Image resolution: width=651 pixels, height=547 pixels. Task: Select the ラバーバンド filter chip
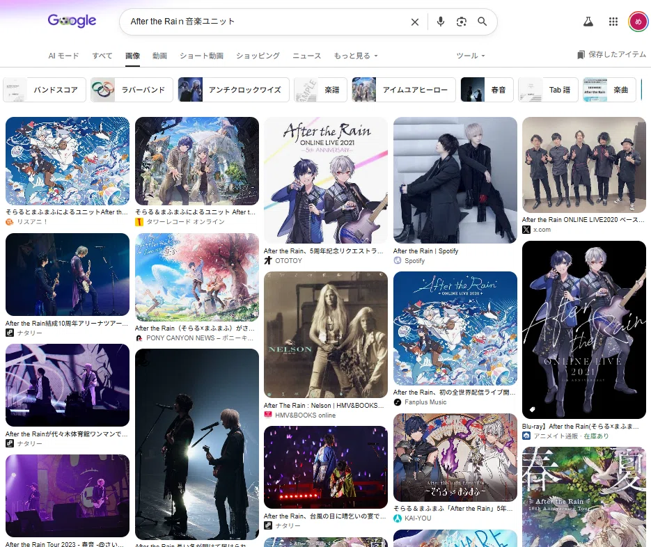tap(132, 90)
